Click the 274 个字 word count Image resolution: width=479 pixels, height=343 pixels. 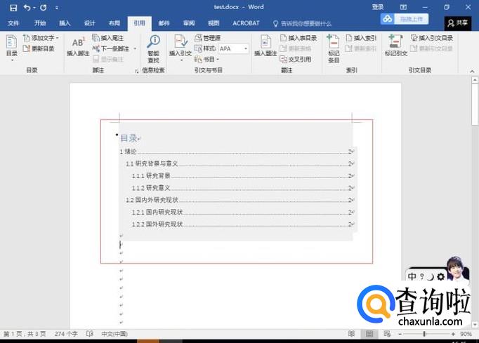pyautogui.click(x=66, y=334)
